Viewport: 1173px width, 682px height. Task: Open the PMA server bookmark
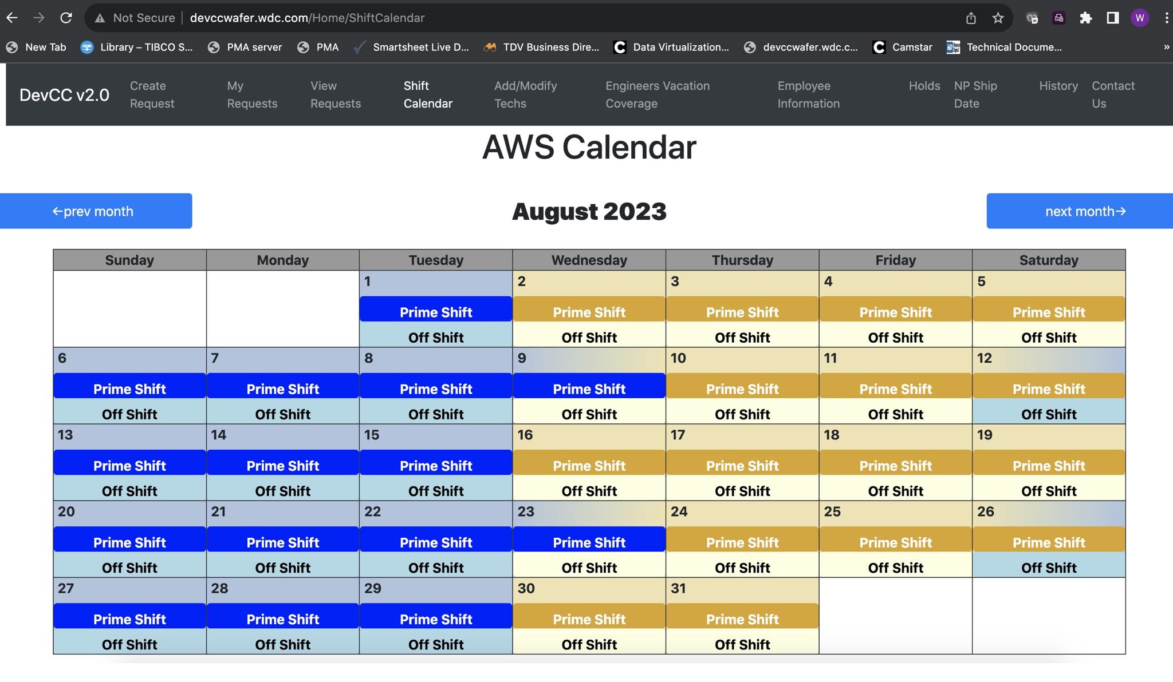(245, 47)
